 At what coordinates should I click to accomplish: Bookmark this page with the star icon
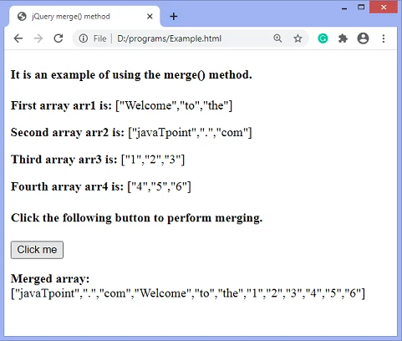coord(298,38)
